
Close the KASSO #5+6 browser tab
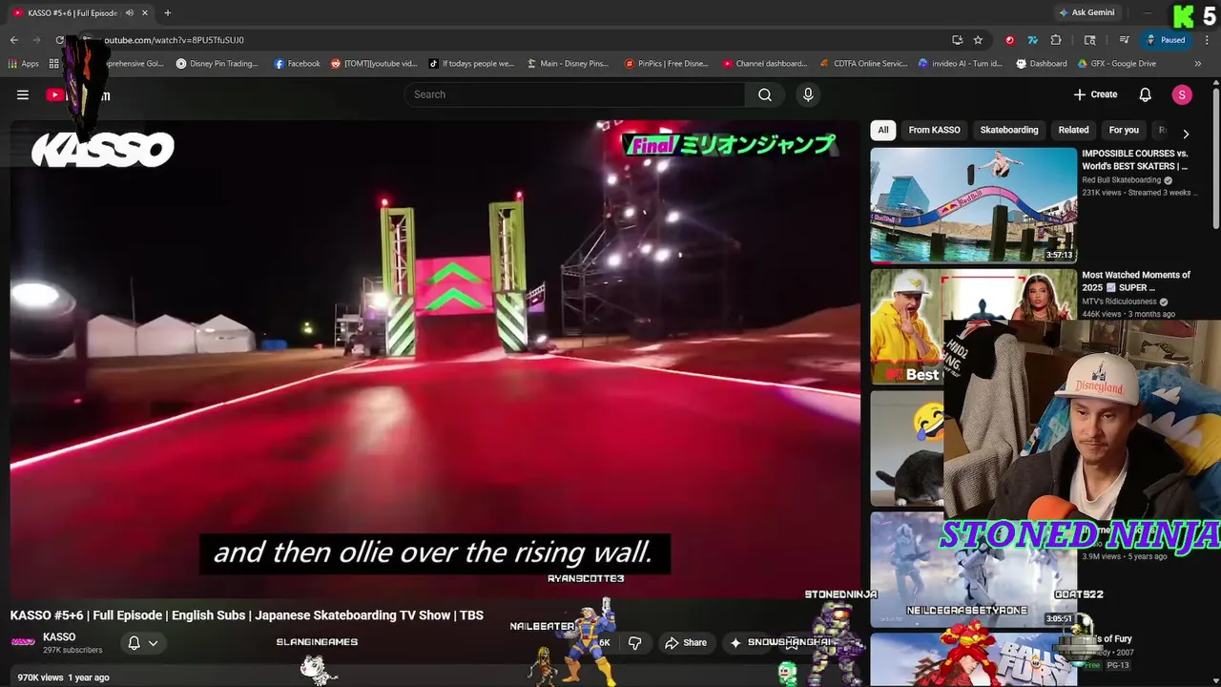(145, 12)
